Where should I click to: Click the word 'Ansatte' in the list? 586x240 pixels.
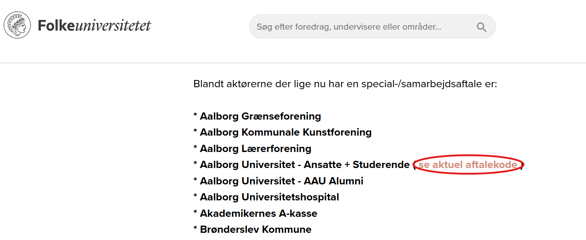[x=323, y=165]
